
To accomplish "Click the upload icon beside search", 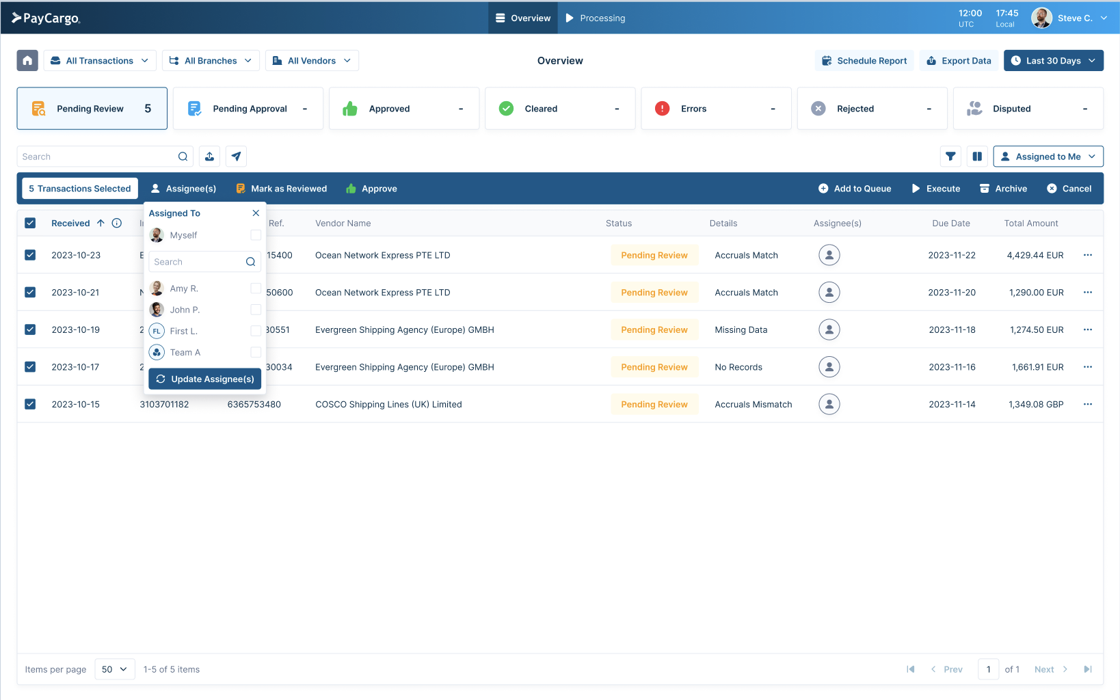I will [210, 157].
